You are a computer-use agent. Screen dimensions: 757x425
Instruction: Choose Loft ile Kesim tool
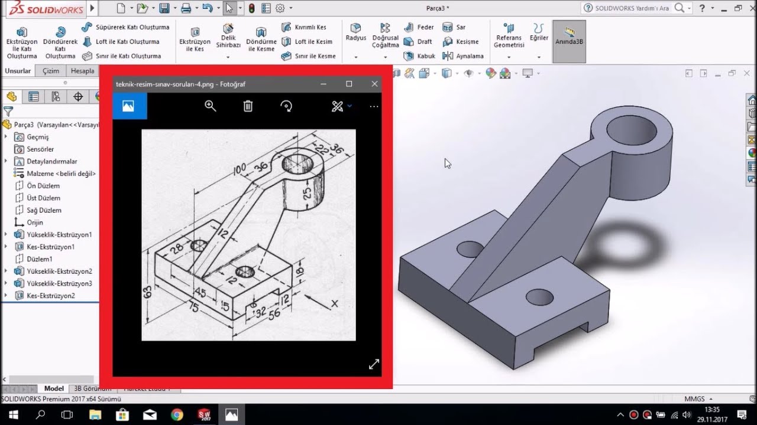tap(306, 42)
